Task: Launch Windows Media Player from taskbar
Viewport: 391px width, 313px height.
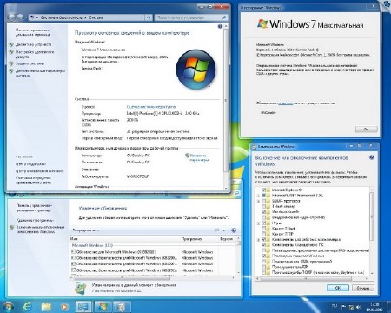Action: pyautogui.click(x=64, y=306)
